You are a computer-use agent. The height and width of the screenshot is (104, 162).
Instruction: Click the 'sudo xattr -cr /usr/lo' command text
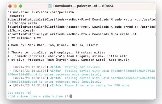(x=135, y=20)
